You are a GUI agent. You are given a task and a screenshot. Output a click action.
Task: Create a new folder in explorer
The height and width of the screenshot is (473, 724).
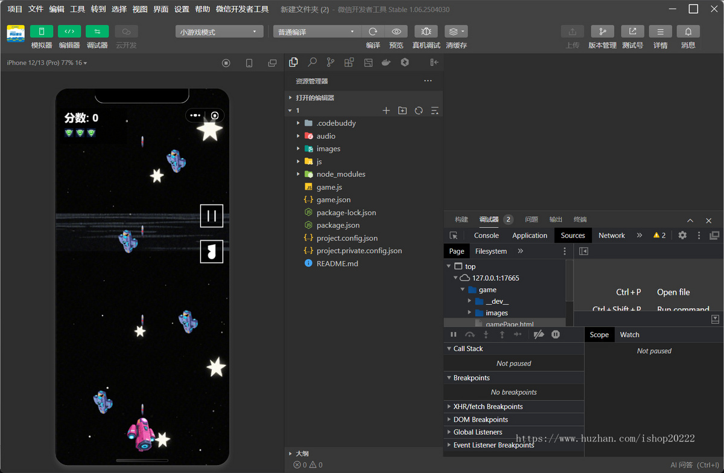[402, 111]
